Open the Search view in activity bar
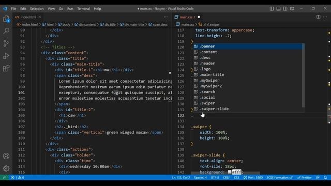331x186 pixels. [x=6, y=31]
